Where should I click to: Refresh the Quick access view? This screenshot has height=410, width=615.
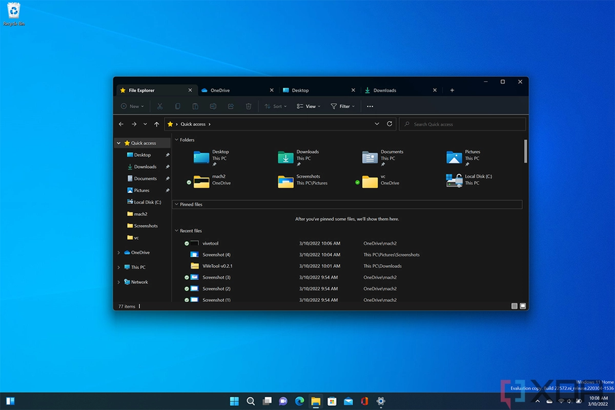[x=389, y=124]
